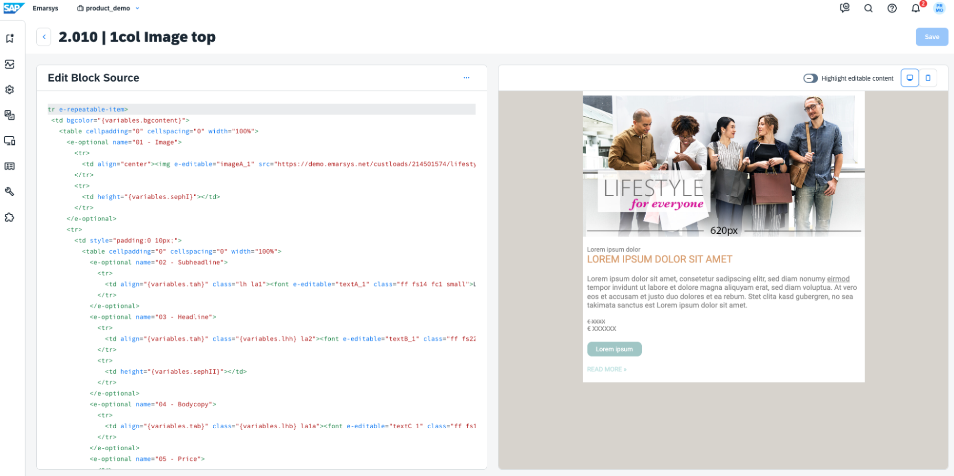The width and height of the screenshot is (954, 476).
Task: Click the font e-editable textB_1 line
Action: click(290, 339)
